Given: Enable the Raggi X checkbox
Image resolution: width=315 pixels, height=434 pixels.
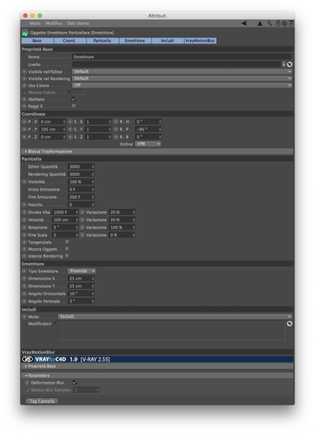Looking at the screenshot, I should [x=74, y=106].
